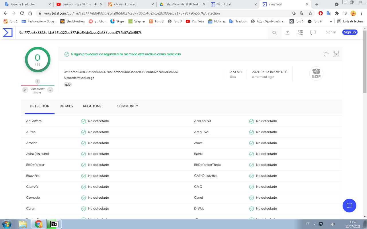Open the tab search dropdown arrow
Image resolution: width=367 pixels, height=229 pixels.
click(337, 4)
